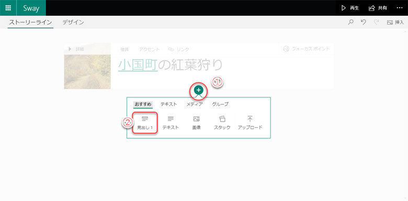Open the more options ellipsis menu
Screen dimensions: 408x201
click(x=400, y=8)
